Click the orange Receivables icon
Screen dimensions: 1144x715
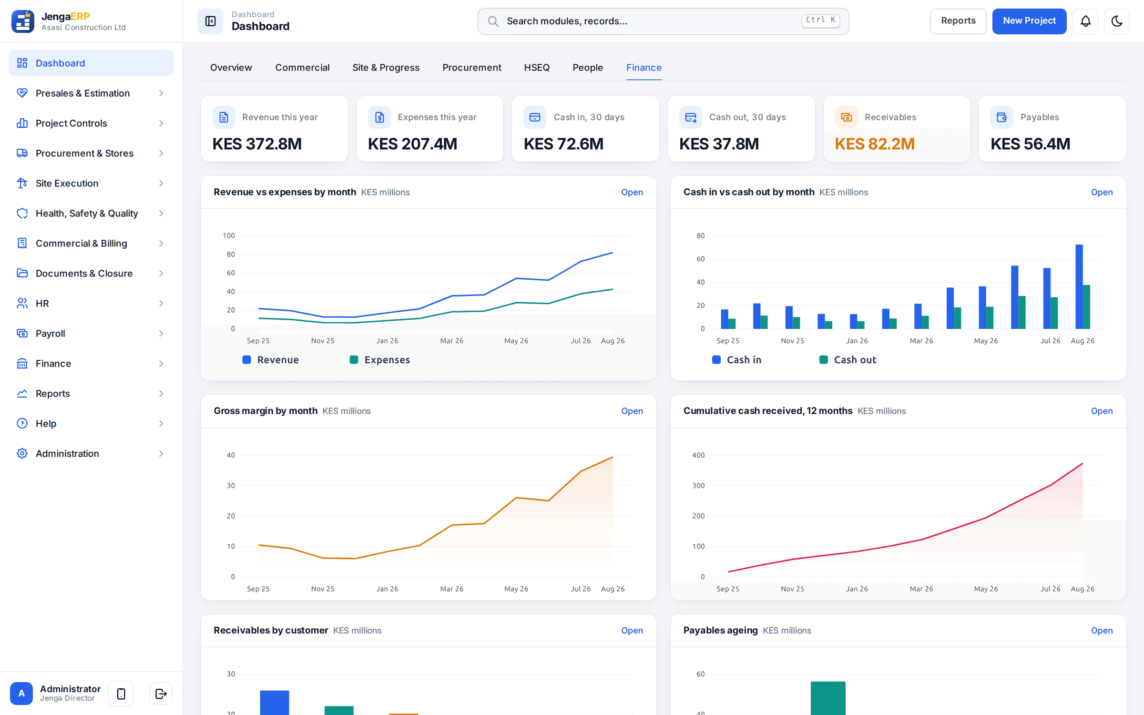point(846,117)
